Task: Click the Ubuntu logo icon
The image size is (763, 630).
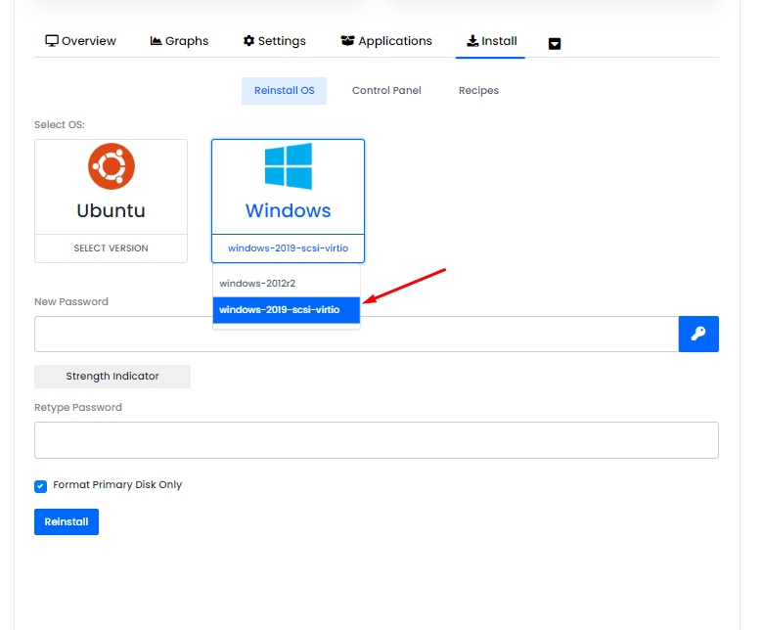Action: (112, 166)
